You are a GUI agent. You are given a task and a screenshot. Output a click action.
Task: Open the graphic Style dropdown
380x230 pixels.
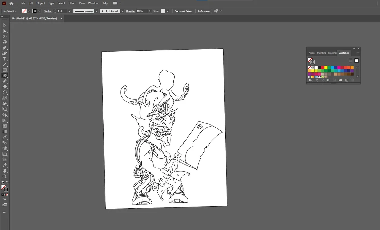[167, 11]
